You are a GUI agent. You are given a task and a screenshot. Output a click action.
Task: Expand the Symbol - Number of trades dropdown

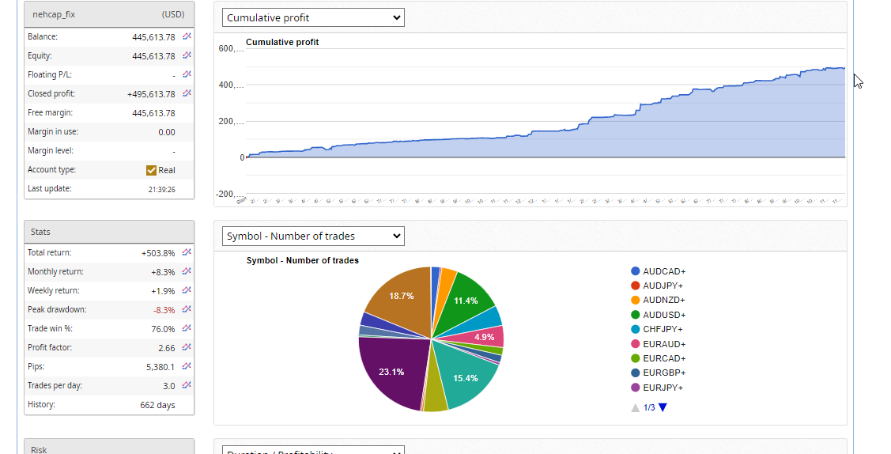313,236
